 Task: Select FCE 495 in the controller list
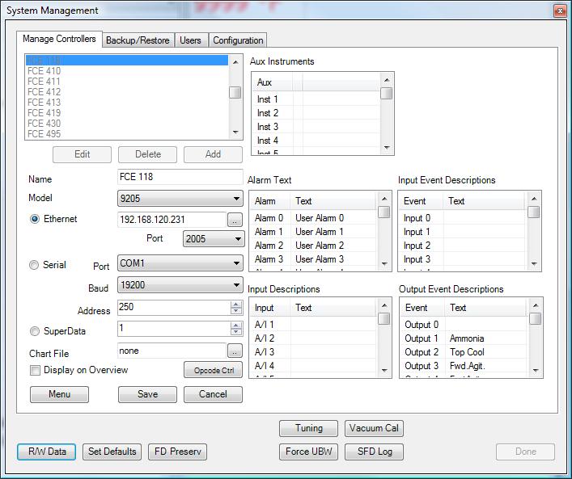click(127, 133)
